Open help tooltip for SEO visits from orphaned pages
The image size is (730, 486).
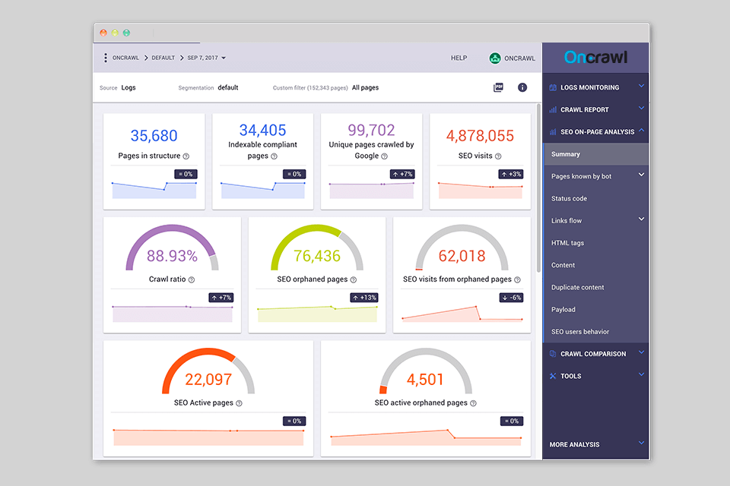(517, 279)
